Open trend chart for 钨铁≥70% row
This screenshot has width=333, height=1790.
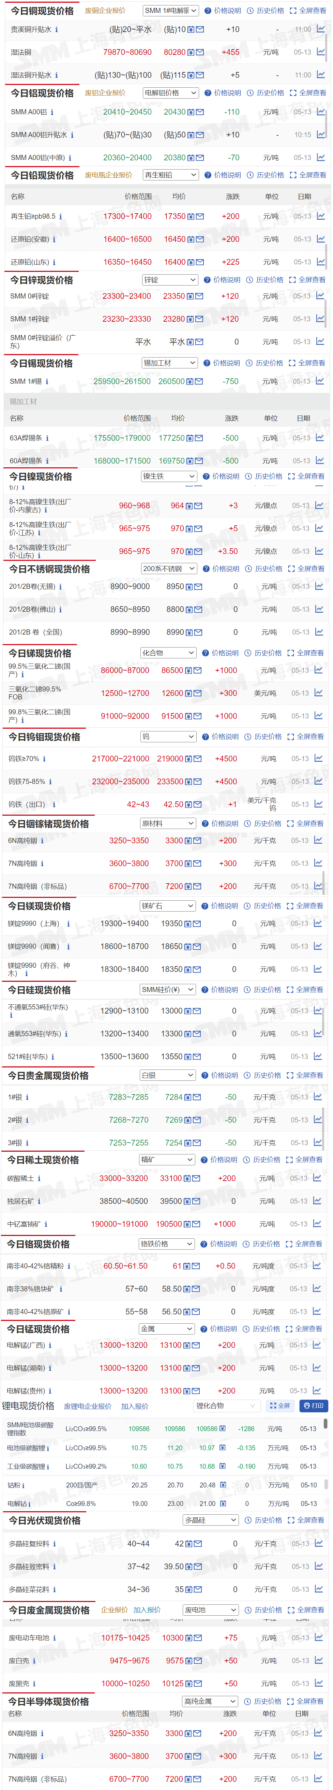tap(318, 759)
